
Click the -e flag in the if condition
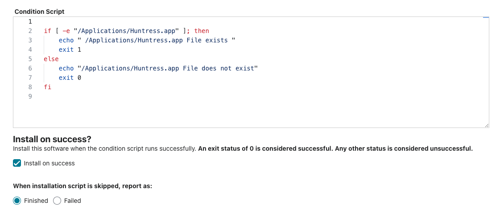click(x=66, y=31)
